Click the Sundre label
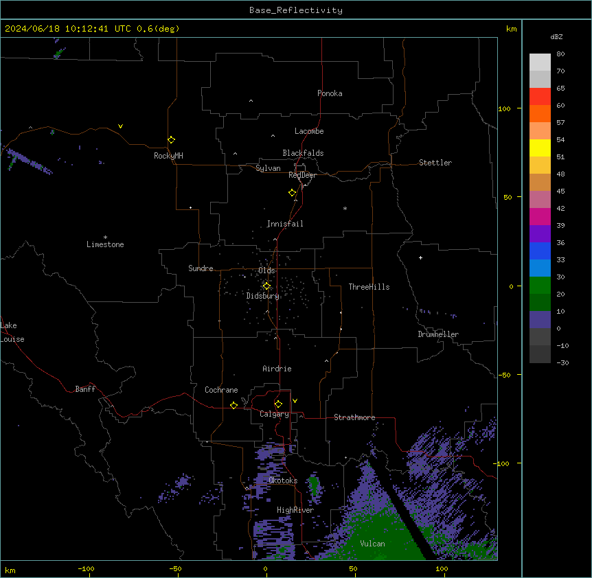The width and height of the screenshot is (592, 578). pyautogui.click(x=201, y=268)
